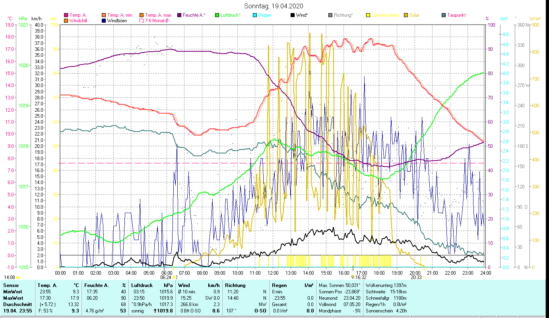This screenshot has height=318, width=549.
Task: Click the orange swatch beside Temp. A. min
Action: coord(104,15)
